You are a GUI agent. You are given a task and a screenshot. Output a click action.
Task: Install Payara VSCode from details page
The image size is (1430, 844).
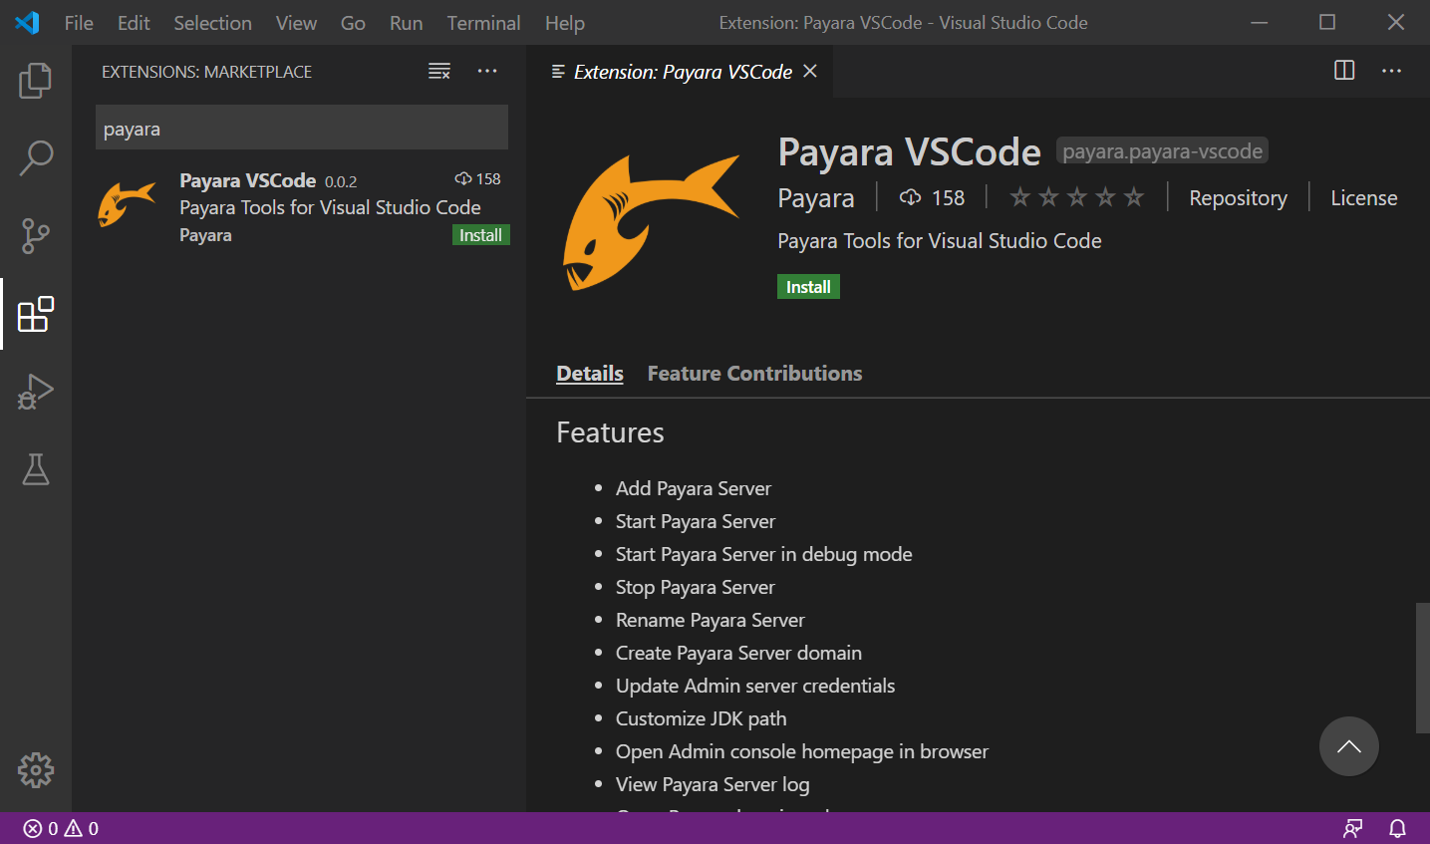pos(808,287)
